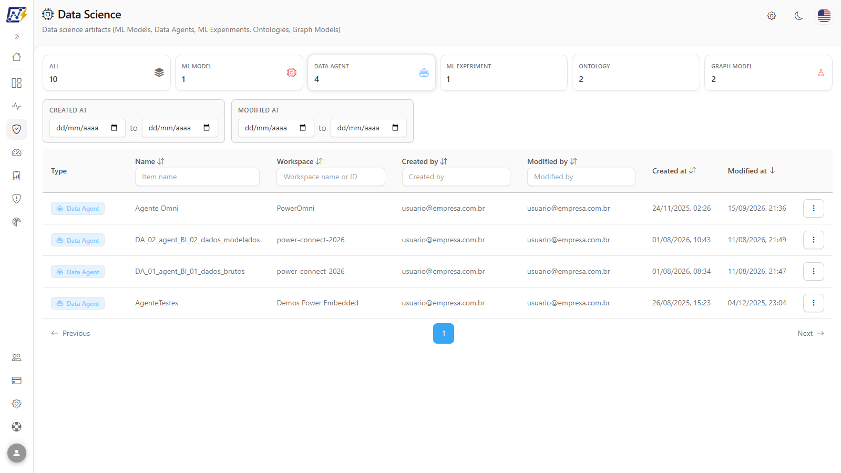Image resolution: width=841 pixels, height=473 pixels.
Task: Open the language flag selector
Action: click(x=824, y=16)
